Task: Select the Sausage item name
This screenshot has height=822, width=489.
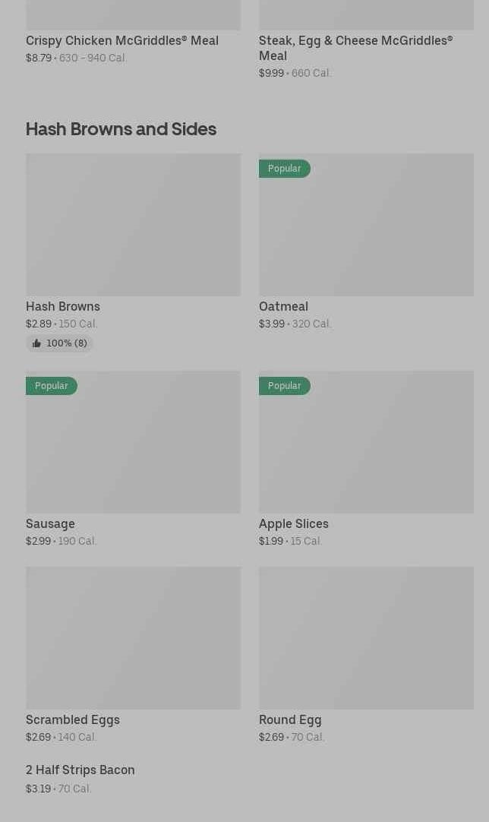Action: pyautogui.click(x=50, y=523)
